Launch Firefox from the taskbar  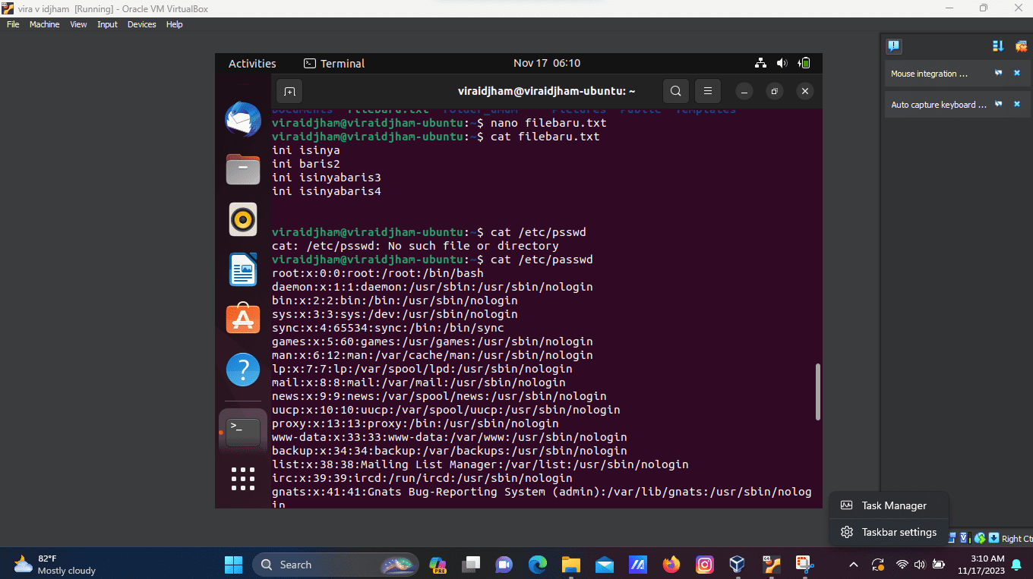(671, 565)
